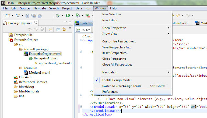
Task: Select the EnterpriseLib project
Action: (x=23, y=35)
